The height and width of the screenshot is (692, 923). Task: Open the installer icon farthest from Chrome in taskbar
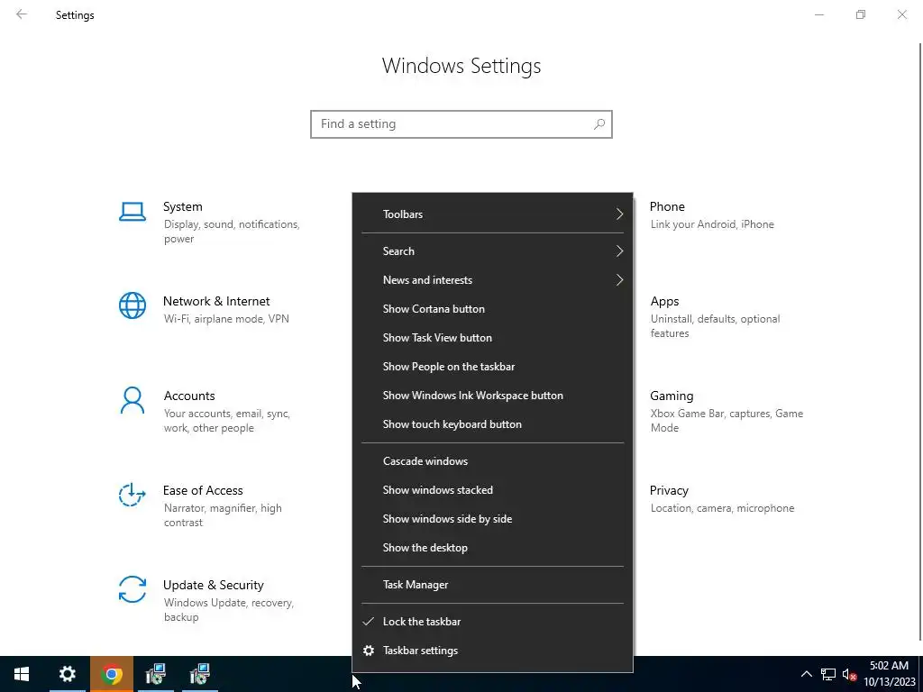point(200,674)
